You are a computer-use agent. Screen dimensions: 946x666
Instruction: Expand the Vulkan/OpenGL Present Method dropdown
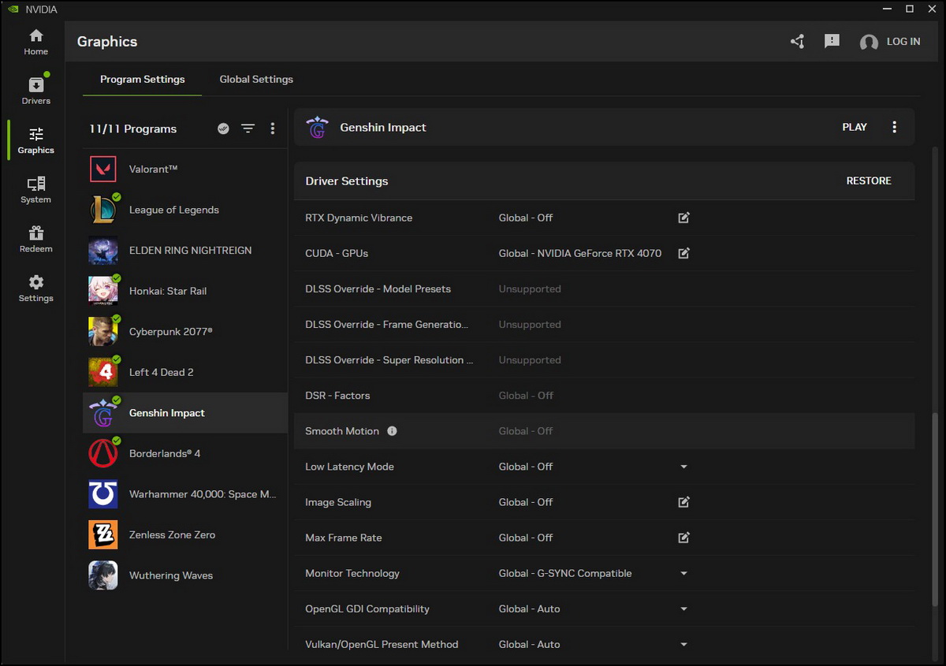tap(684, 644)
